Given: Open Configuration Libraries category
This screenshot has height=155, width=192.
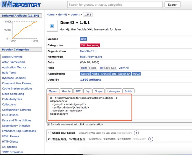Looking at the screenshot, I should click(x=17, y=110).
